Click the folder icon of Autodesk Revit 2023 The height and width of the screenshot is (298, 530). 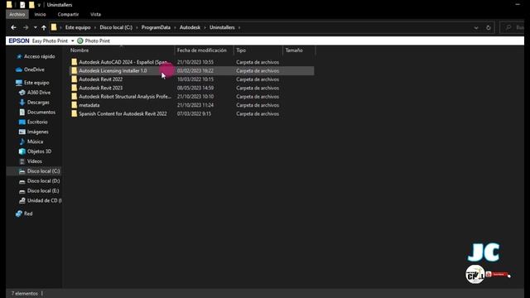pos(74,88)
